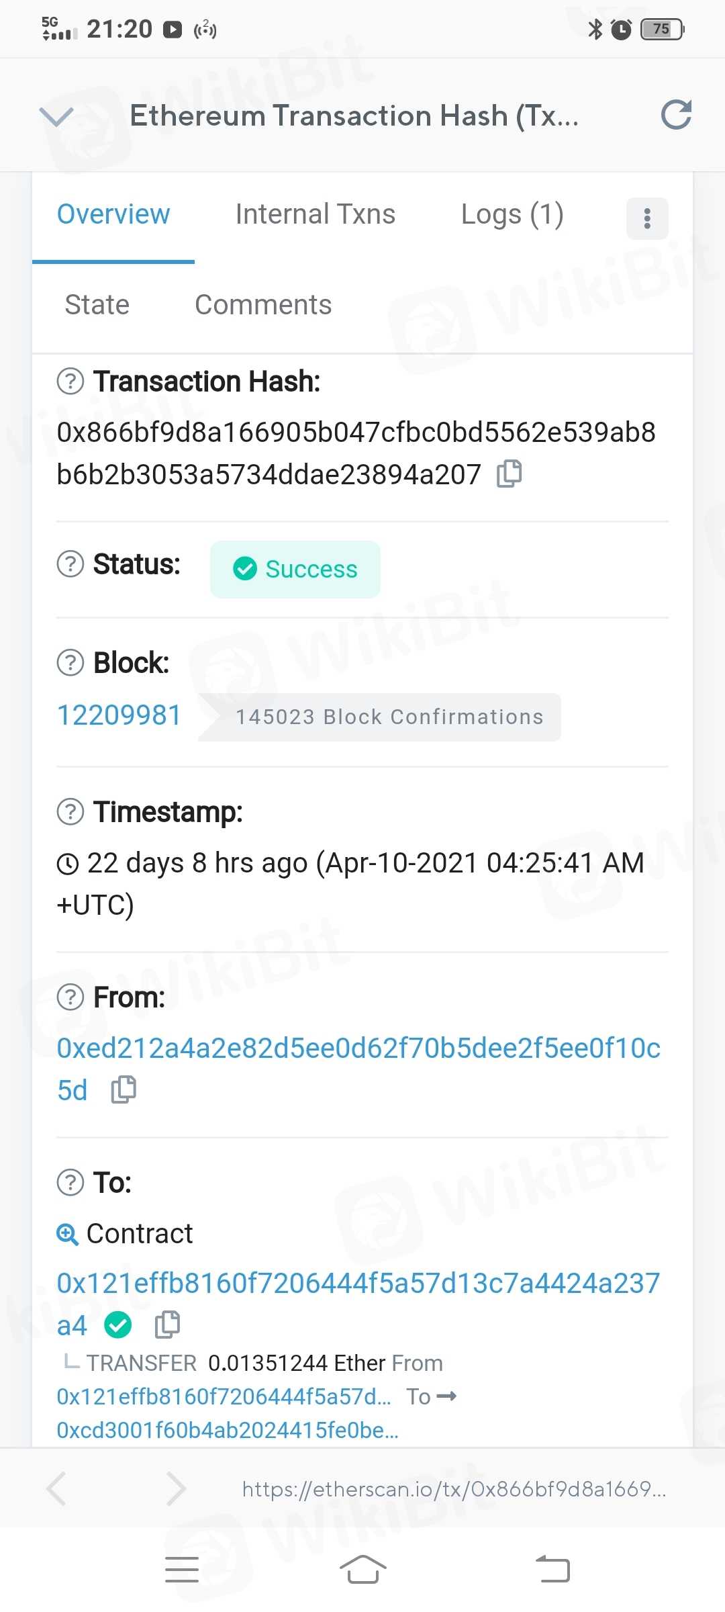Open block 12209981 link

(x=119, y=715)
